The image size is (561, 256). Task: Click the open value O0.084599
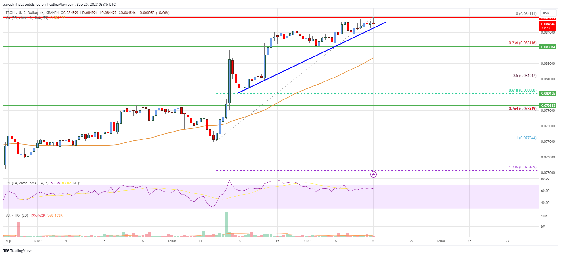[x=69, y=13]
